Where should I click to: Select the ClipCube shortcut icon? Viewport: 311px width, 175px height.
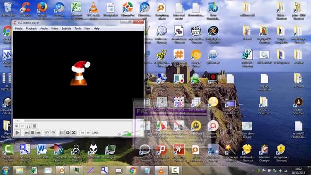pos(7,106)
